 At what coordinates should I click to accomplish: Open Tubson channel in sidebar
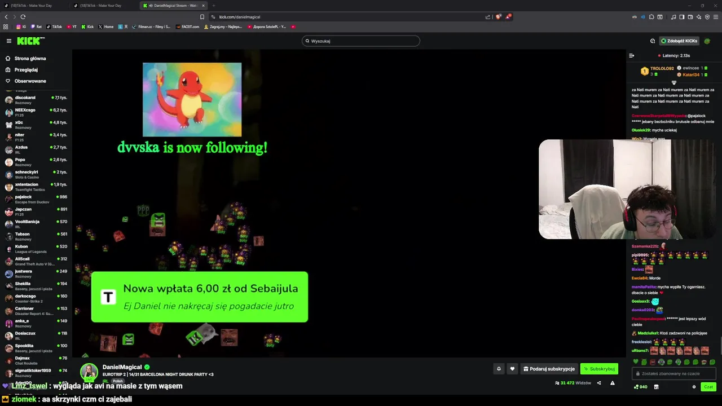click(x=36, y=236)
